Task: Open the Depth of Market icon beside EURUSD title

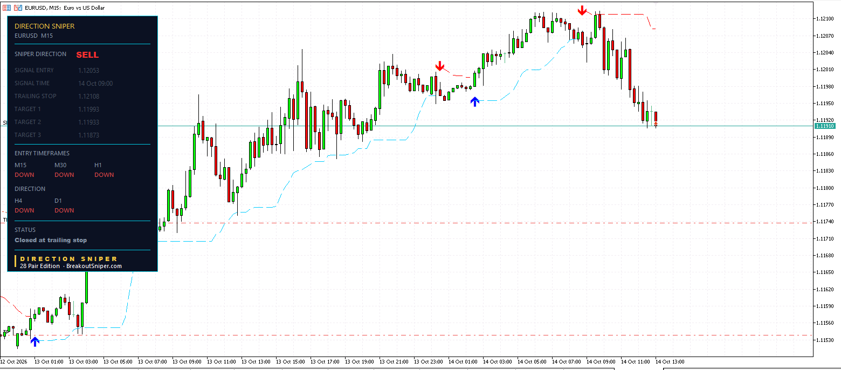Action: (7, 8)
